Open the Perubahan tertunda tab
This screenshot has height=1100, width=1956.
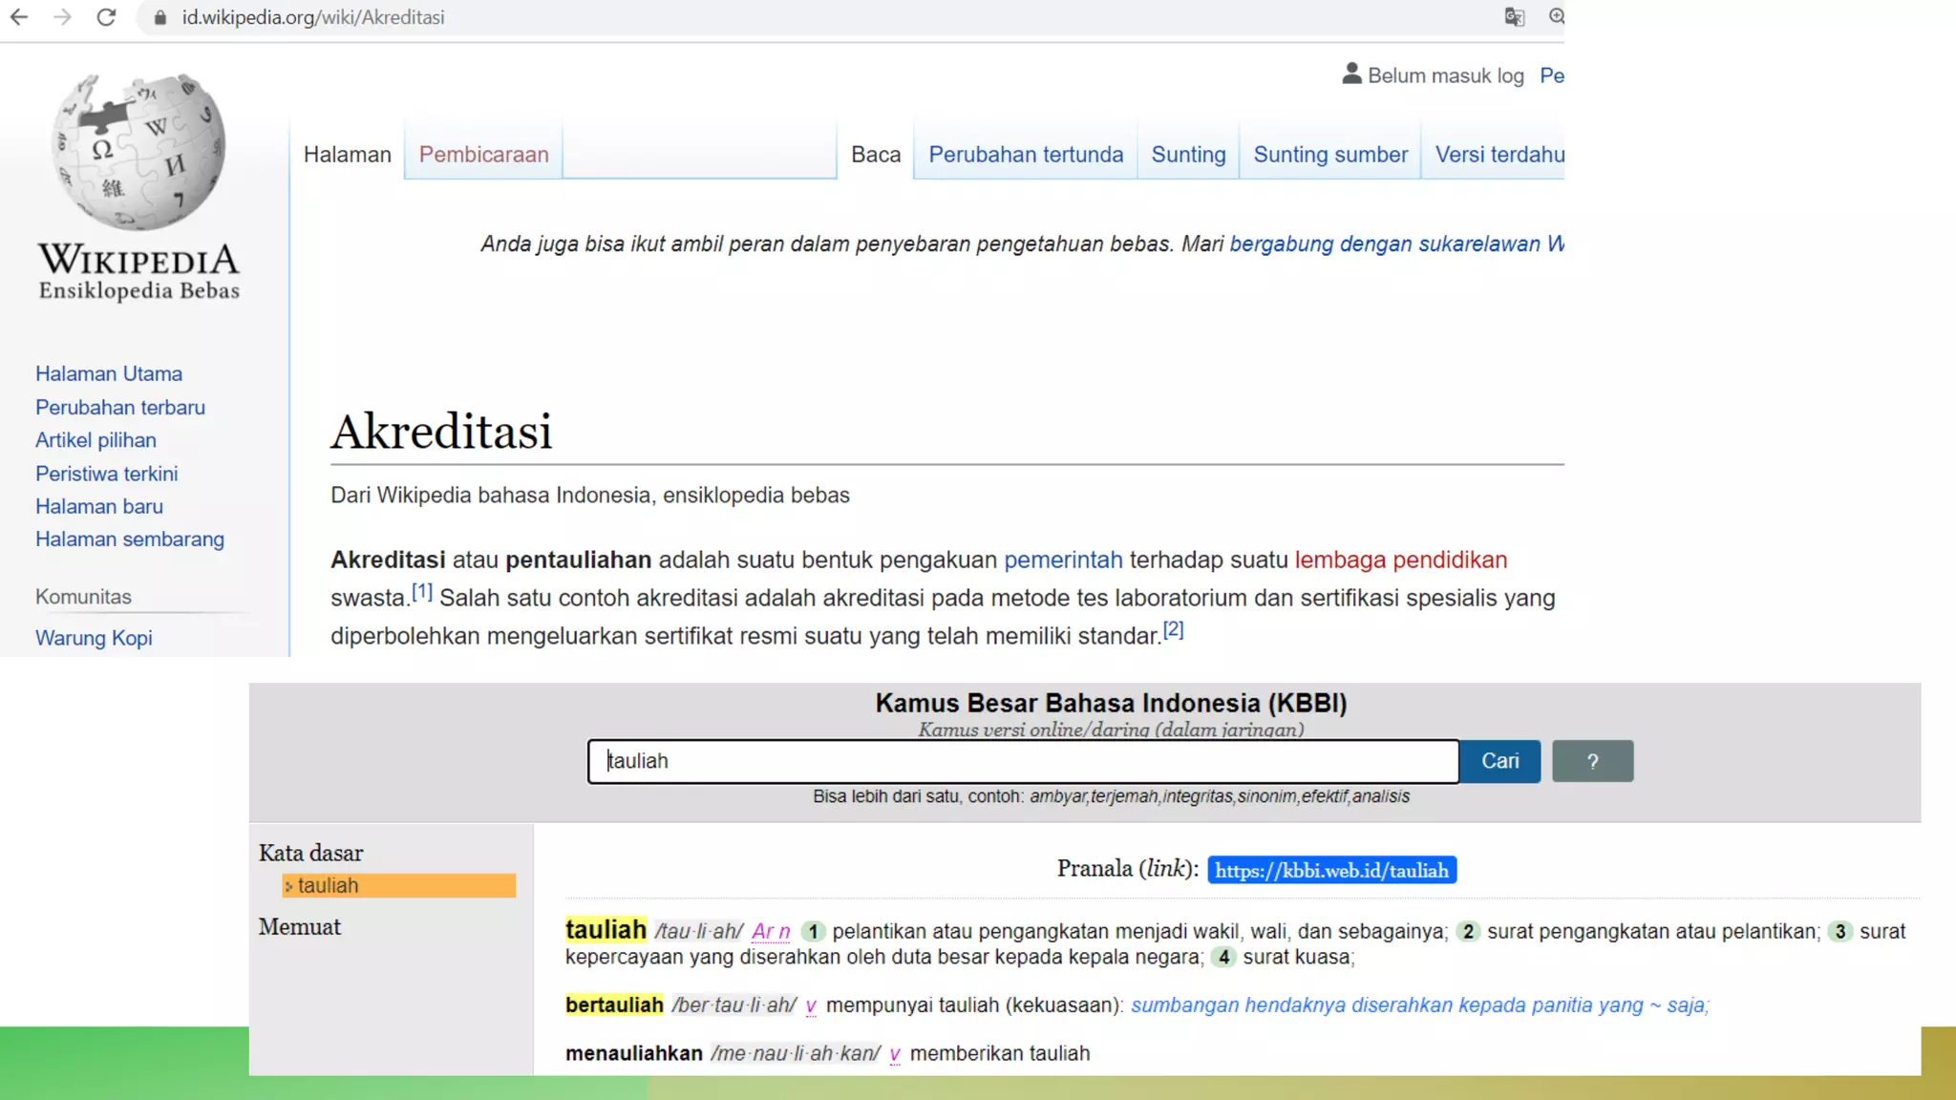[1026, 155]
